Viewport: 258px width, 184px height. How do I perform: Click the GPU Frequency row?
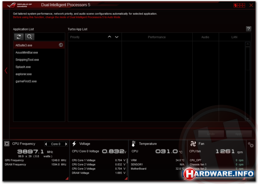tap(36, 160)
